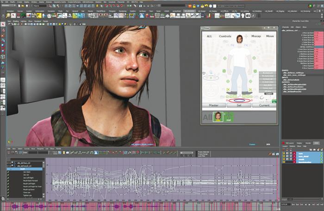Open the Anim tab in layer editor
Screen dimensions: 324x211
point(316,143)
